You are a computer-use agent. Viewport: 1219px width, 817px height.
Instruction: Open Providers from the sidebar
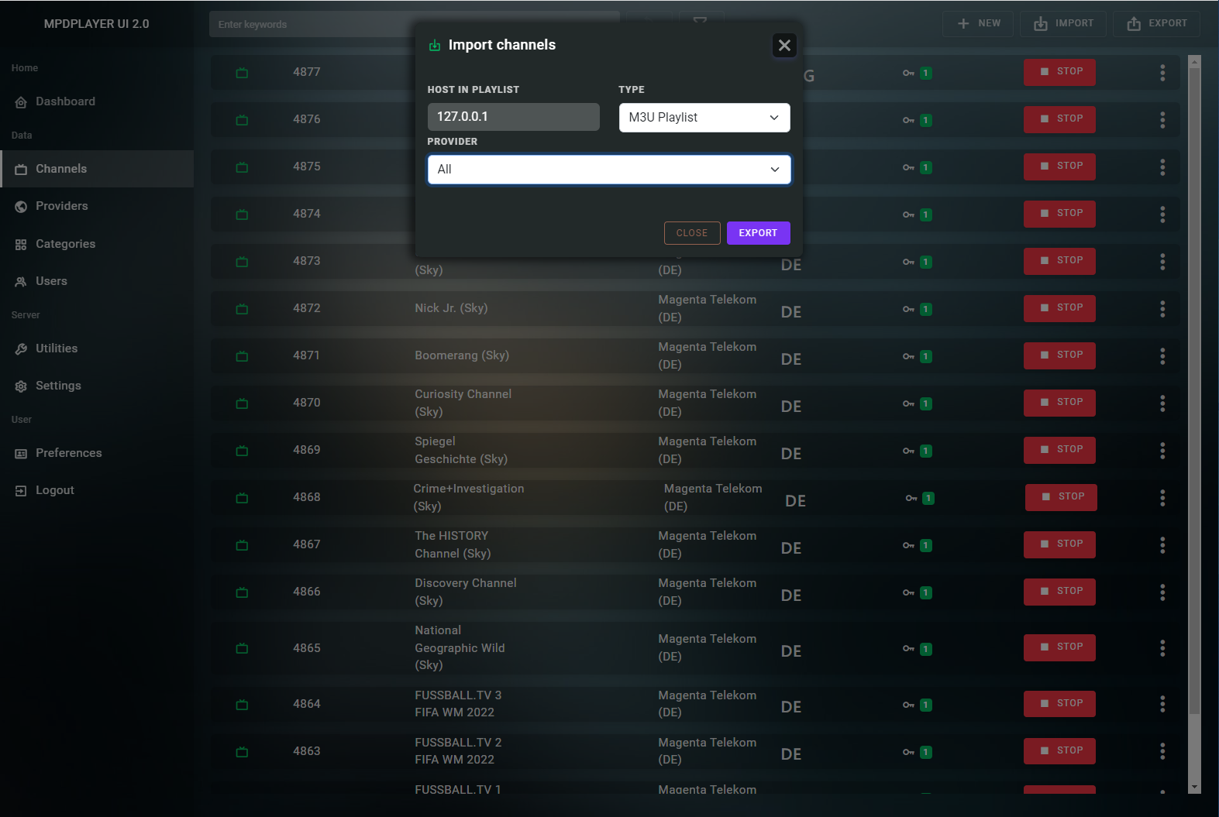[x=61, y=206]
